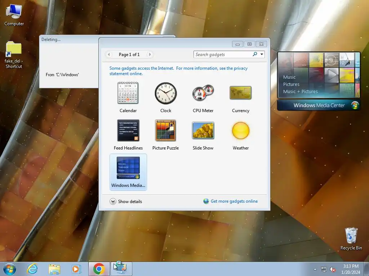This screenshot has height=276, width=369.
Task: Launch Internet Explorer from taskbar
Action: click(x=32, y=269)
